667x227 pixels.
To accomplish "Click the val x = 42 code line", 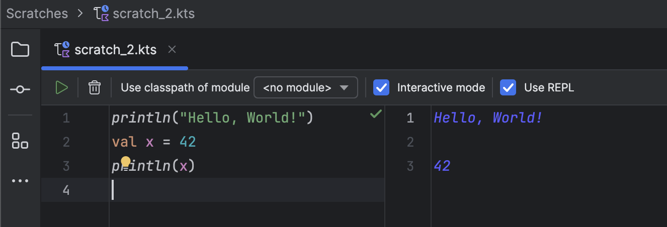I will pyautogui.click(x=154, y=142).
